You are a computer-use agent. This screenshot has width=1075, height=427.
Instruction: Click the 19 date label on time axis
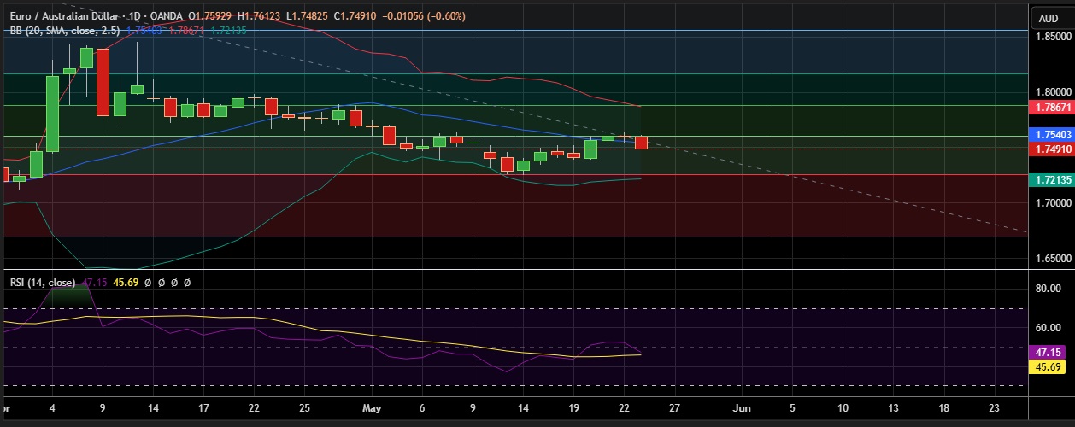click(573, 409)
